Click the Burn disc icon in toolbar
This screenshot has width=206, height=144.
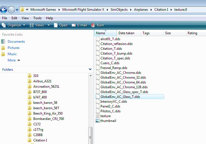click(x=93, y=25)
